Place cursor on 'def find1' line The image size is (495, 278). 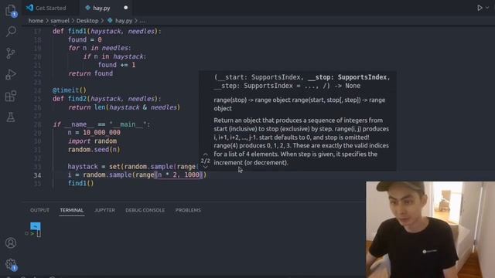tap(107, 31)
